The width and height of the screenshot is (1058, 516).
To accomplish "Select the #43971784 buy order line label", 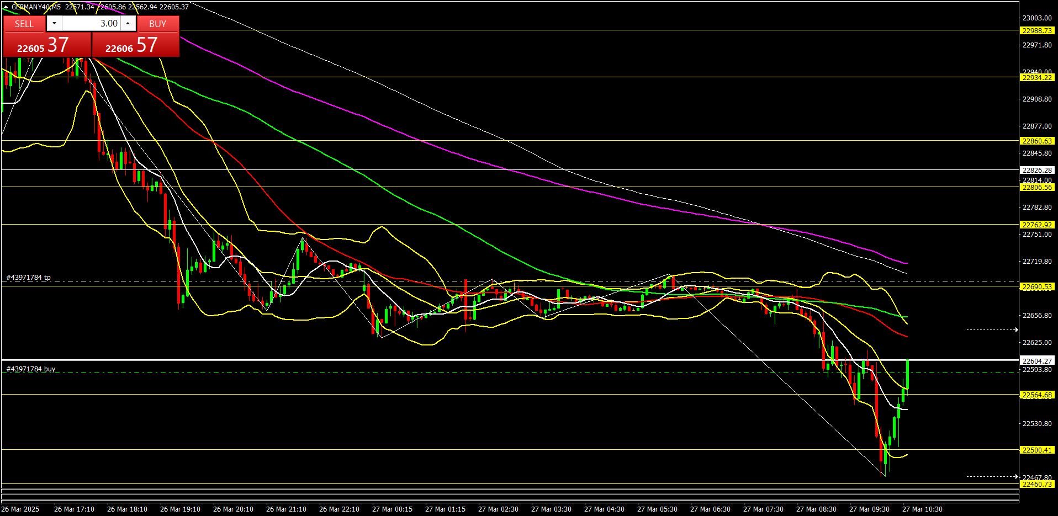I will coord(31,369).
